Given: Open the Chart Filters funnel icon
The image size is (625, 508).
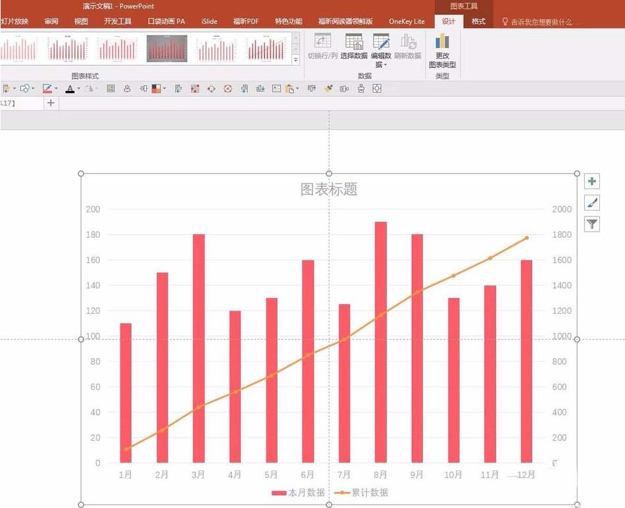Looking at the screenshot, I should pos(591,224).
